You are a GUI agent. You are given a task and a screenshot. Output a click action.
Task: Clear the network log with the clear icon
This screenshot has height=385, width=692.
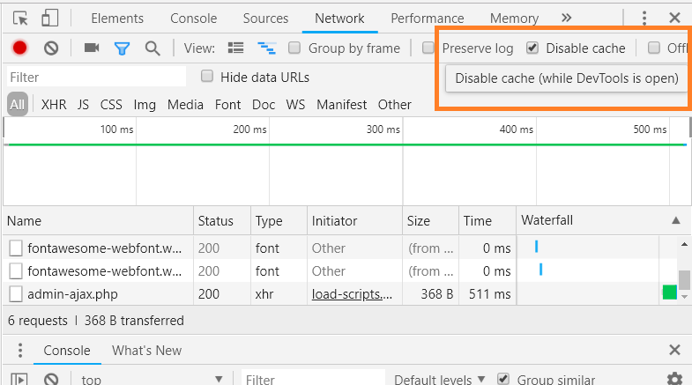pyautogui.click(x=51, y=48)
